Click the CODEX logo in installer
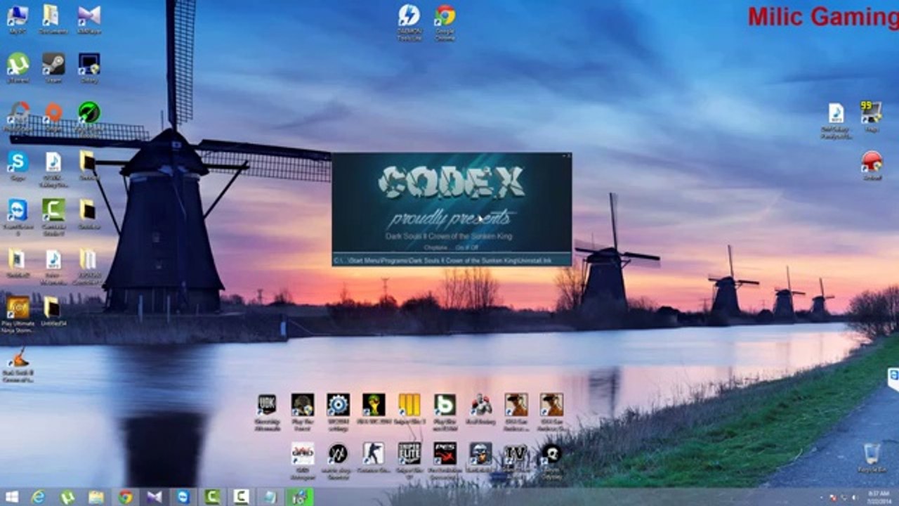The image size is (899, 506). tap(452, 182)
